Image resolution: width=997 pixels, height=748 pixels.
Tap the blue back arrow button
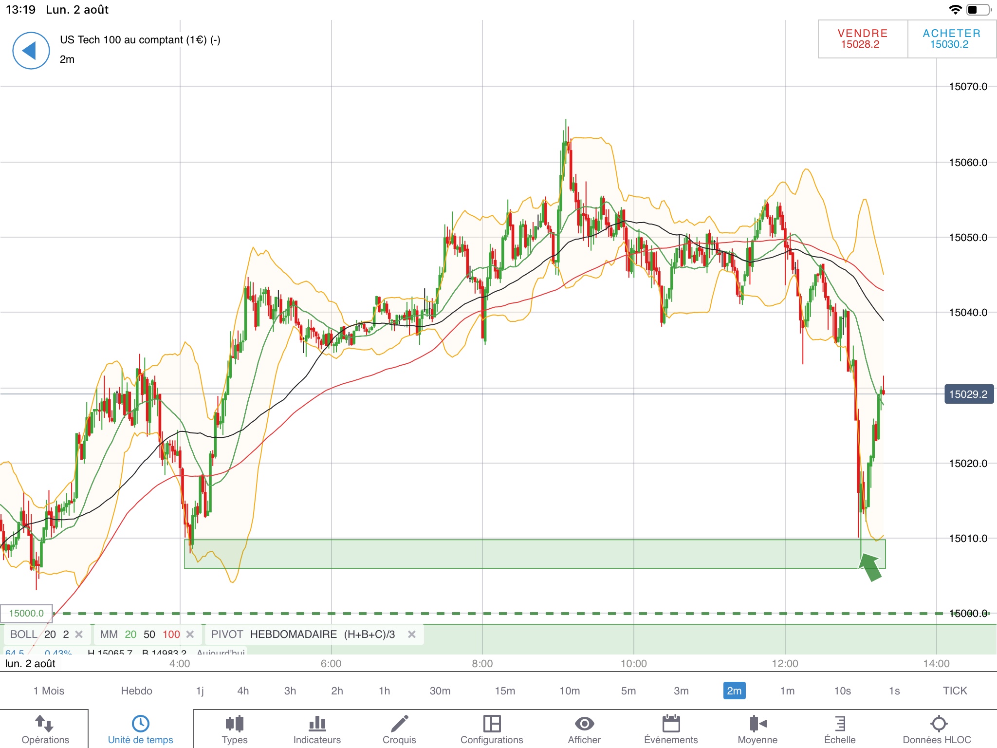31,51
